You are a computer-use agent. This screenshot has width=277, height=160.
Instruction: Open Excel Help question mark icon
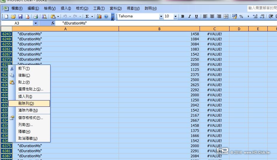(106, 16)
